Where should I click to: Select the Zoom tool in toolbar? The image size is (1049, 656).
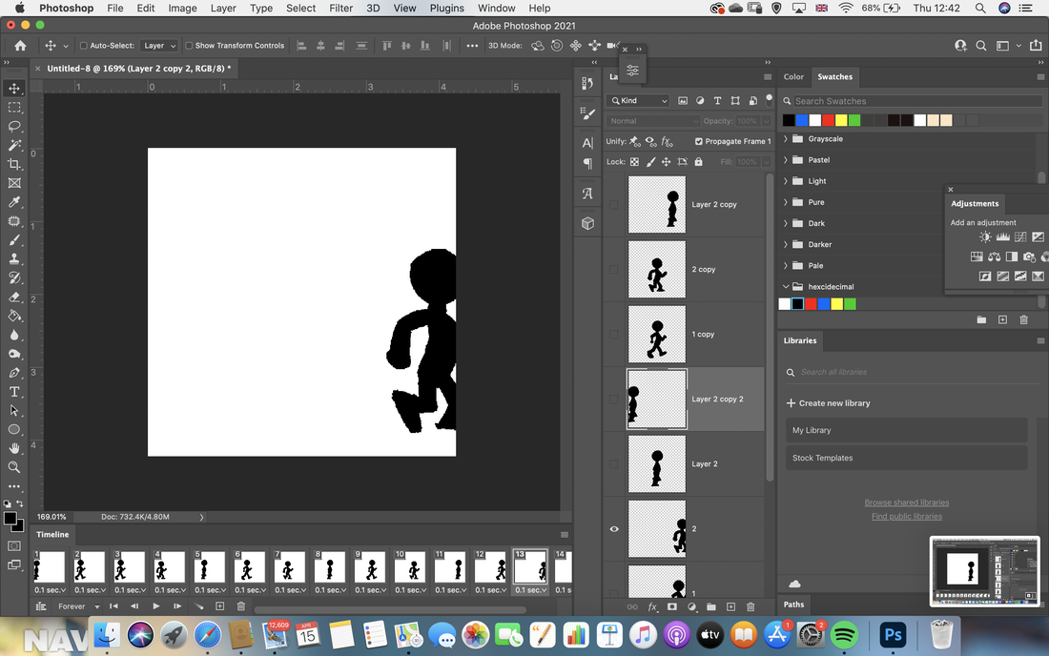(14, 467)
